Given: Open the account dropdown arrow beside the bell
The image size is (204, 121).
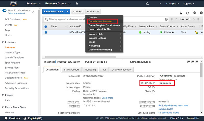Looking at the screenshot, I should (160, 4).
